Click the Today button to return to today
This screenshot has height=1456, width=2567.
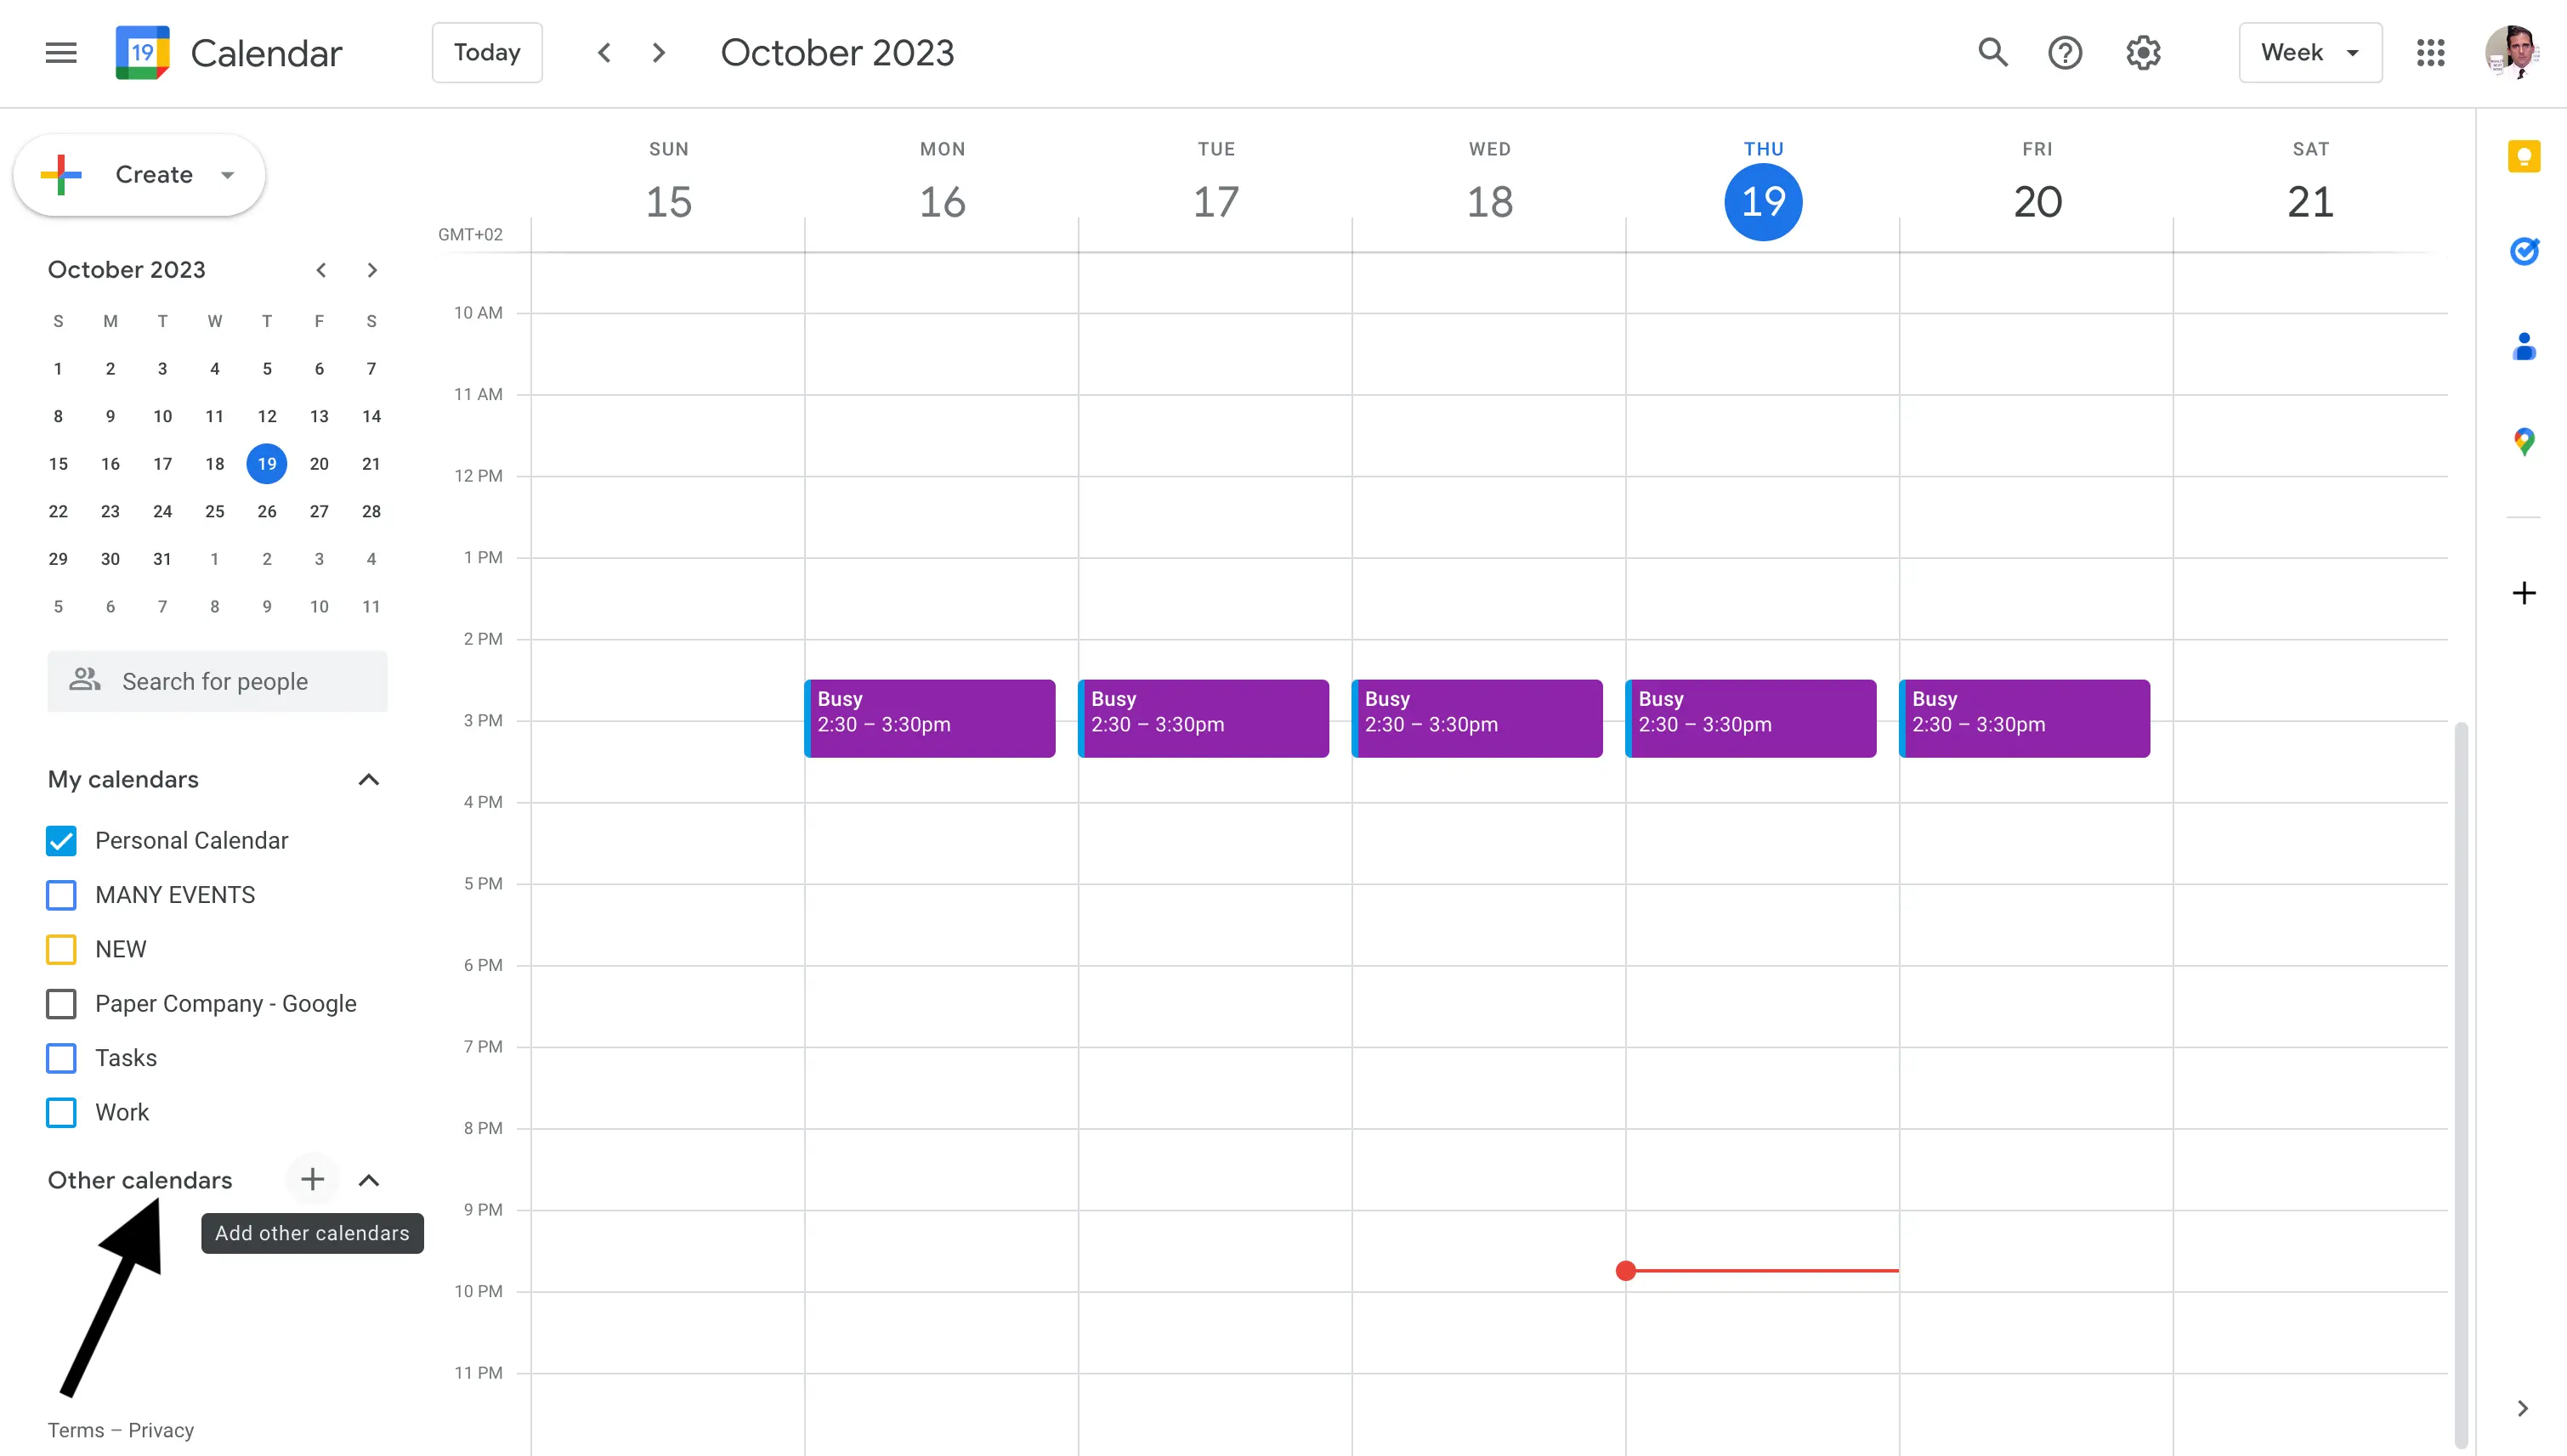pos(484,53)
